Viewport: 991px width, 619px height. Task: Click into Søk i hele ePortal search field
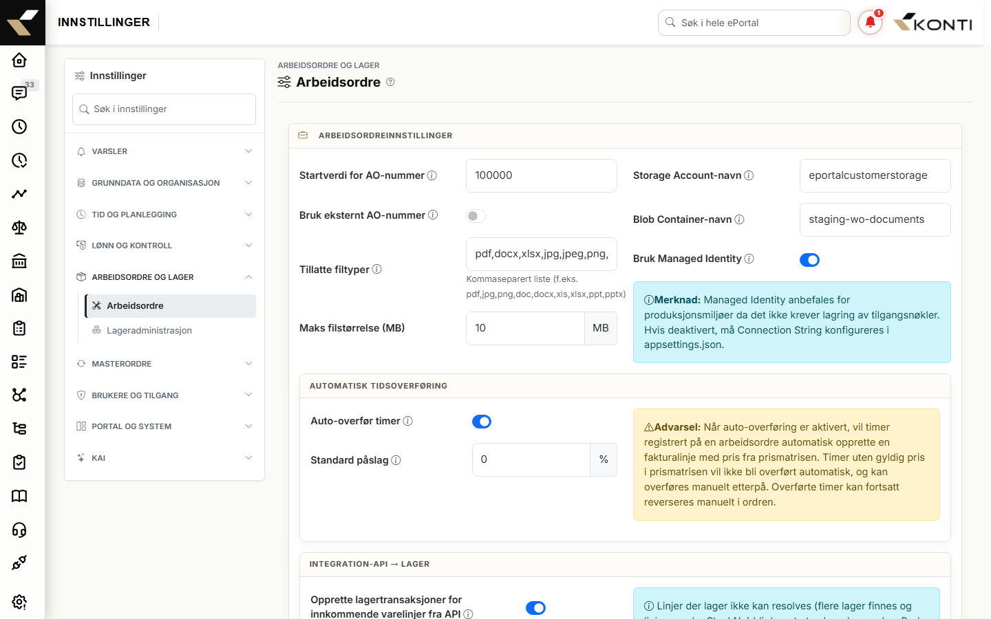(754, 23)
